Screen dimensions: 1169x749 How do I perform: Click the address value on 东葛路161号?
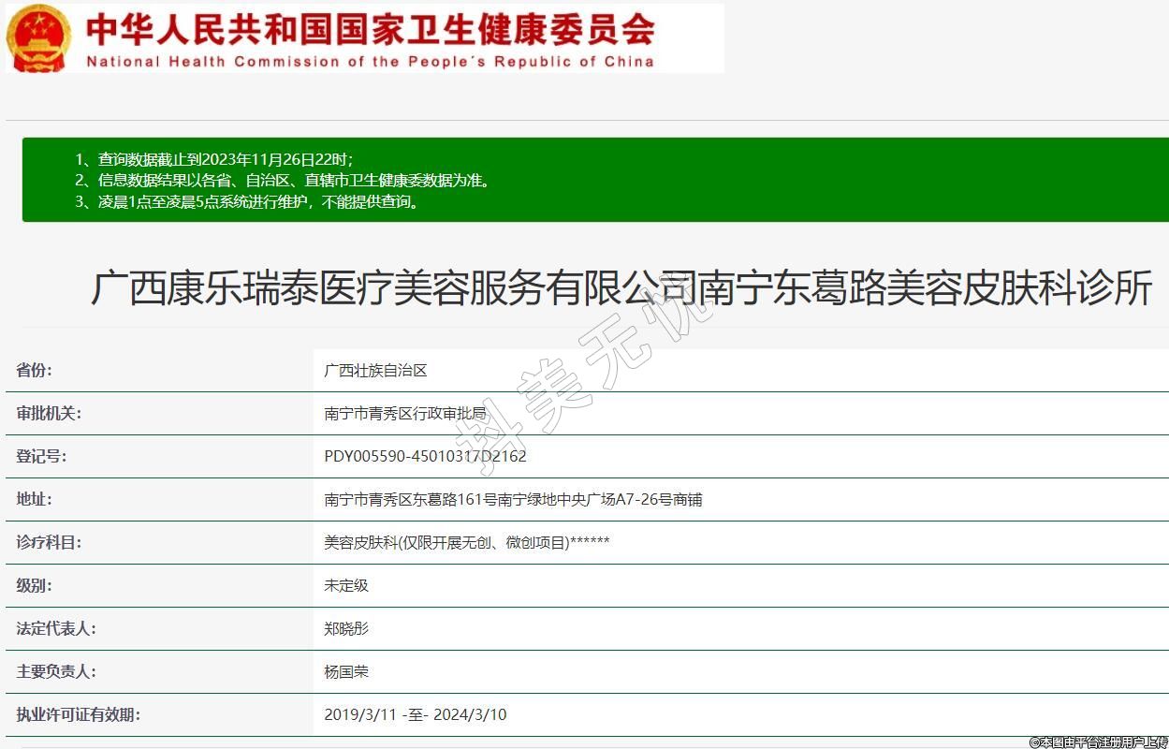click(x=513, y=500)
